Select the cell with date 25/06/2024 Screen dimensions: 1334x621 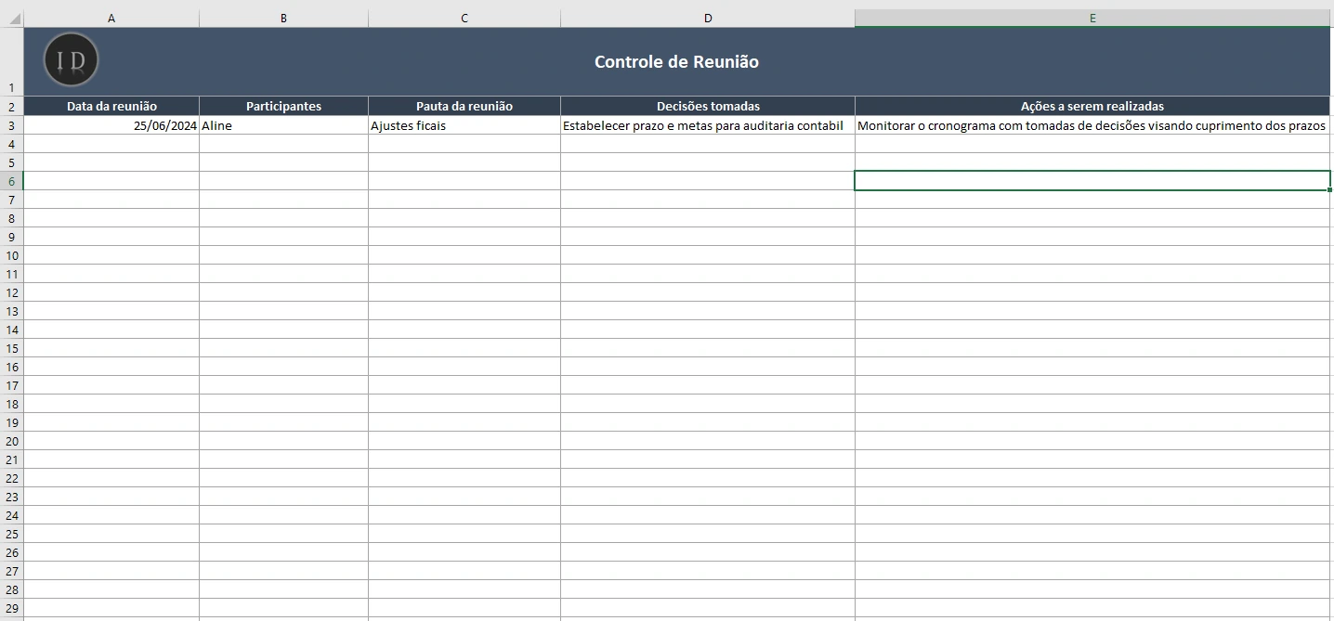point(111,125)
